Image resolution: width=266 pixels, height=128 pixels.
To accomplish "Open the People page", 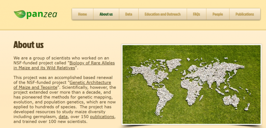I will [x=217, y=14].
